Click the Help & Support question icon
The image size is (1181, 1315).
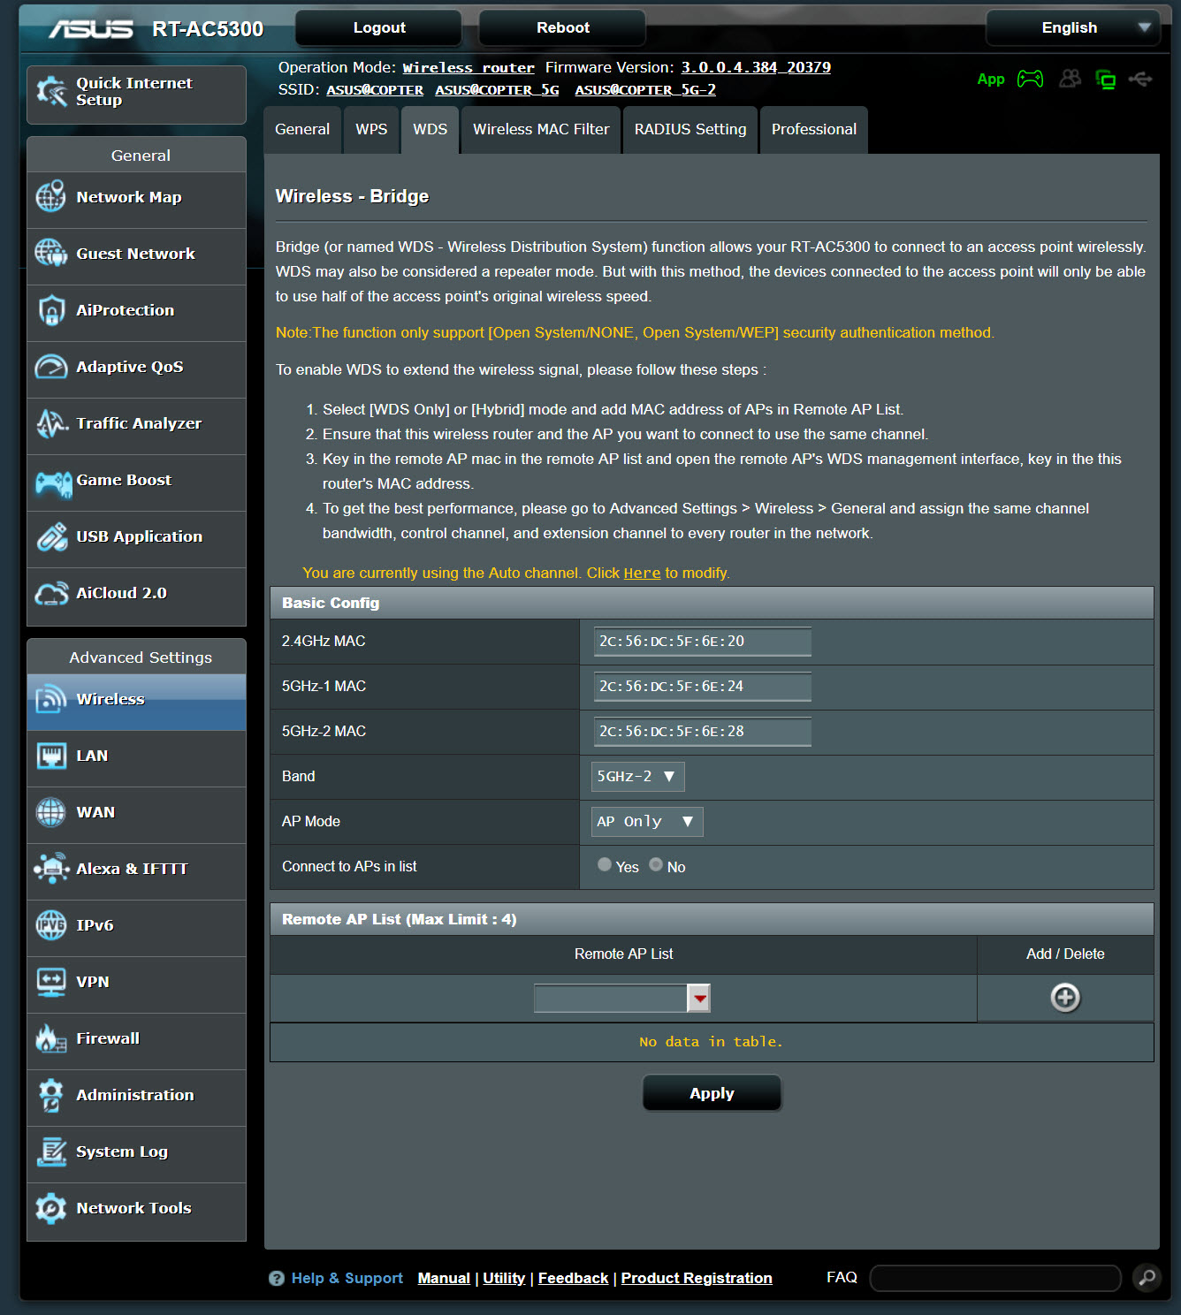(x=277, y=1279)
